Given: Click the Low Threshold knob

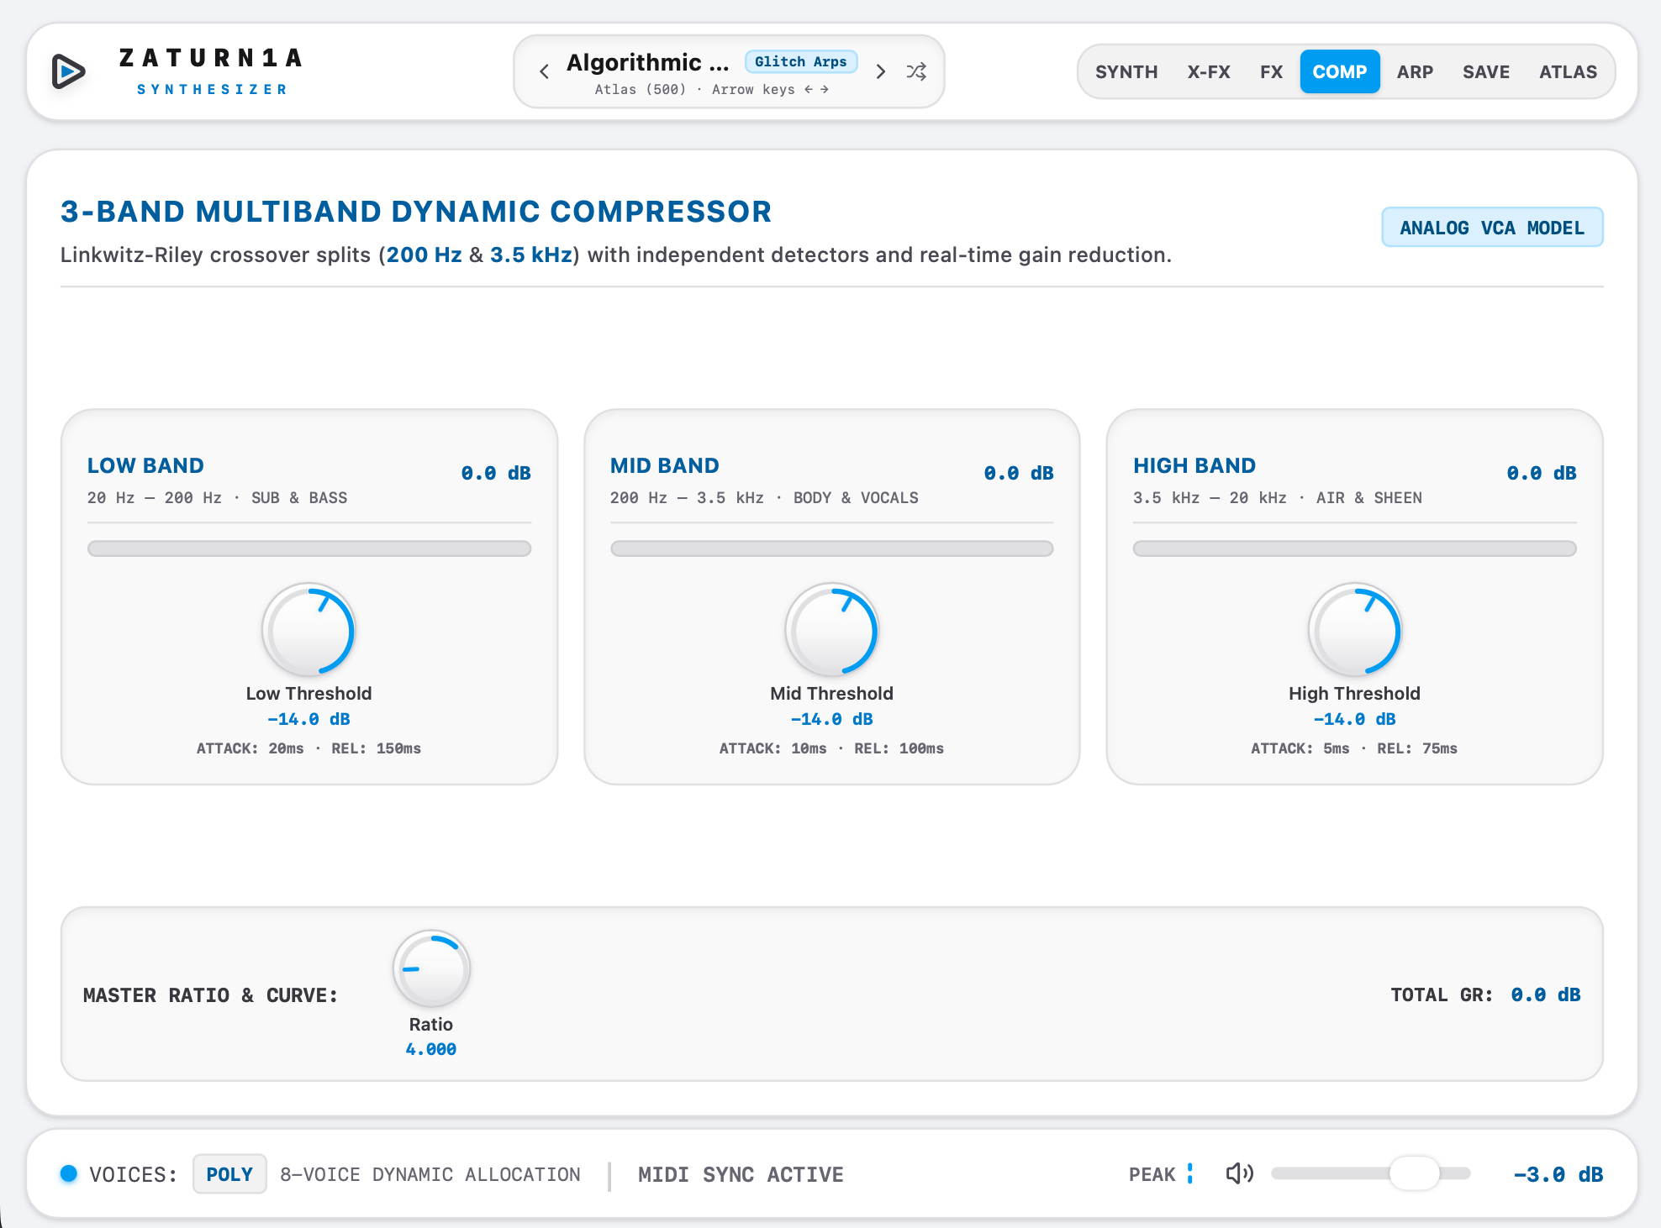Looking at the screenshot, I should pos(309,630).
